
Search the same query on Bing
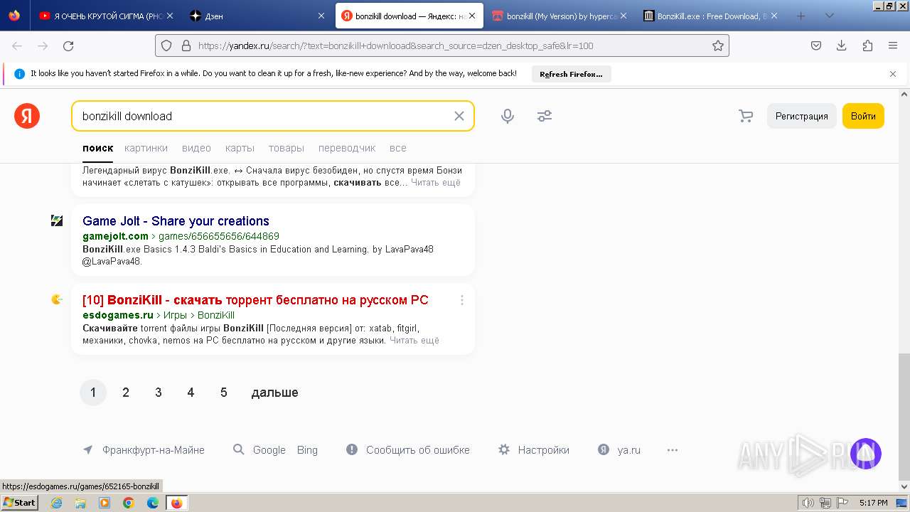coord(307,450)
